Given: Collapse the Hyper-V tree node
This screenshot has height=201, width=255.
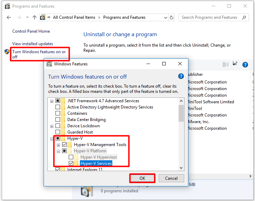Looking at the screenshot, I should (52, 139).
